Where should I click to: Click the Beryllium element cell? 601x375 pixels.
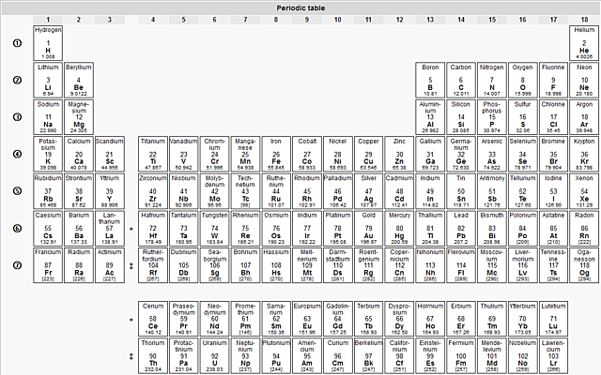pyautogui.click(x=79, y=80)
